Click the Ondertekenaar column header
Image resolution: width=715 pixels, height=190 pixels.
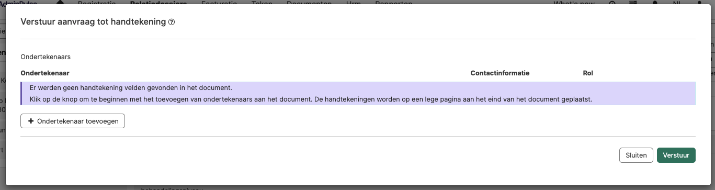45,73
